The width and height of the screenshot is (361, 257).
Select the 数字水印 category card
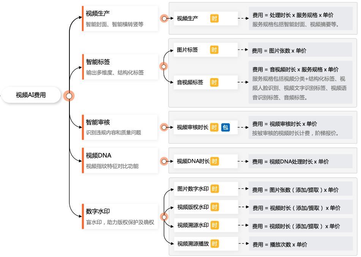(120, 216)
